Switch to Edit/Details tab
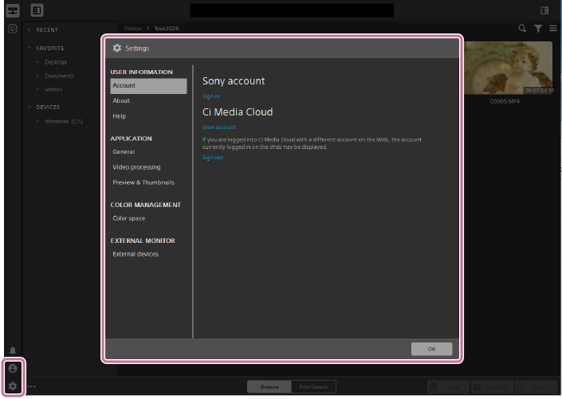 (313, 387)
